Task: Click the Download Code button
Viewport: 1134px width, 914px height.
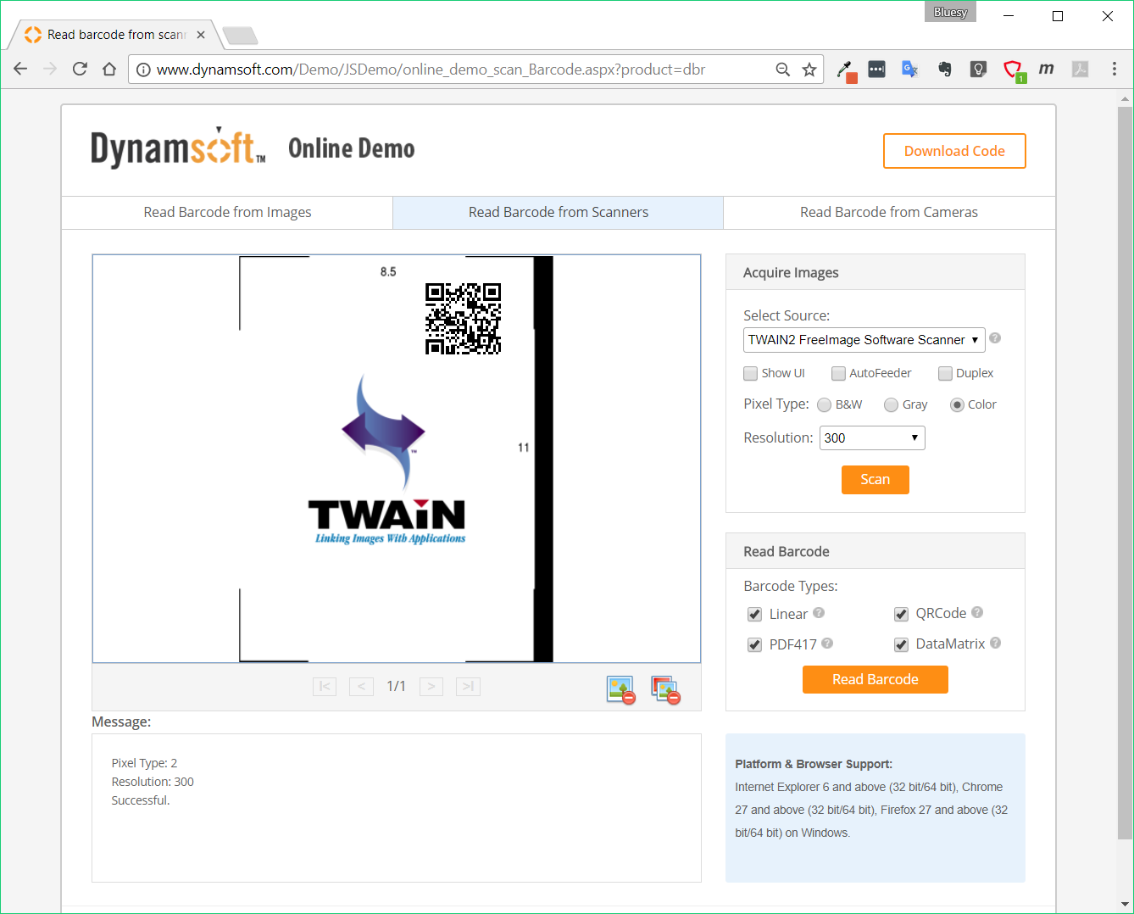Action: (x=954, y=151)
